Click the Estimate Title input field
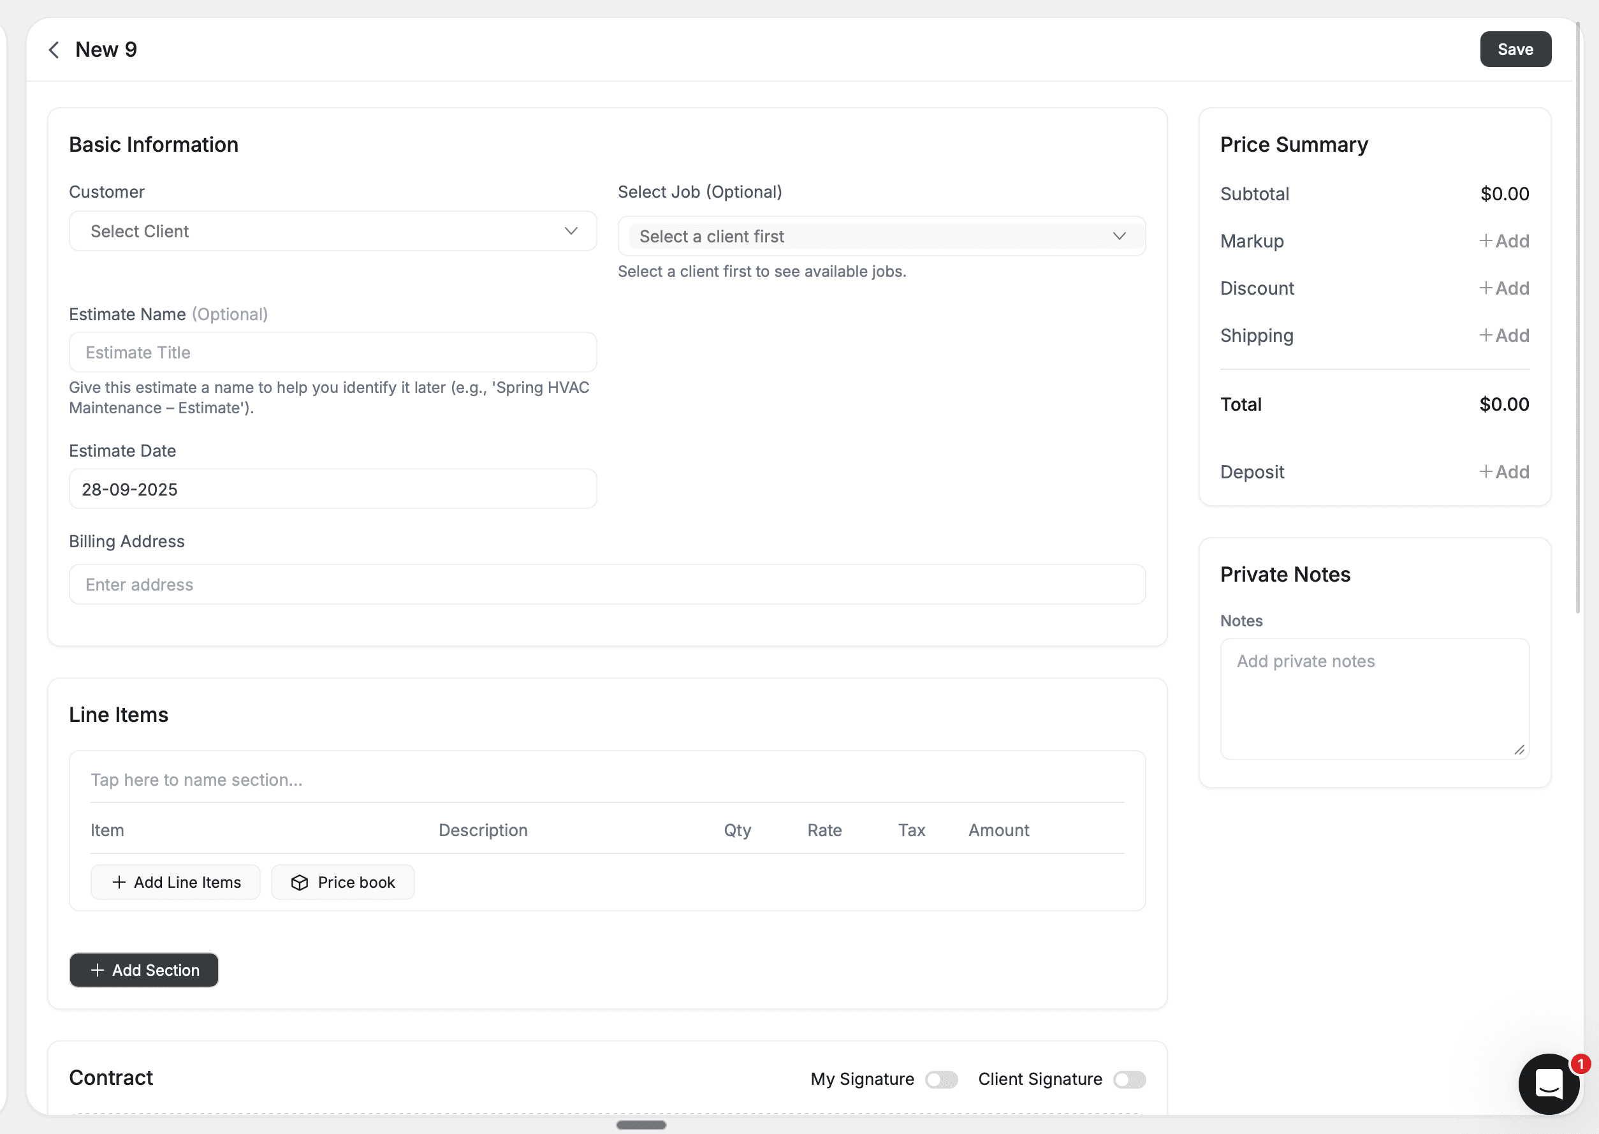 click(332, 352)
